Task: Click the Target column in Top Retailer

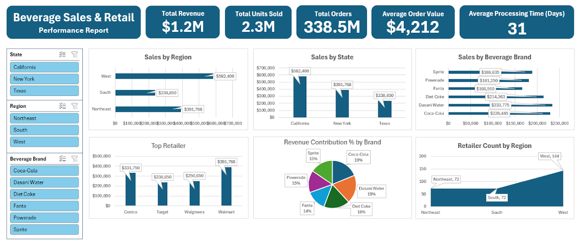Action: click(x=162, y=194)
